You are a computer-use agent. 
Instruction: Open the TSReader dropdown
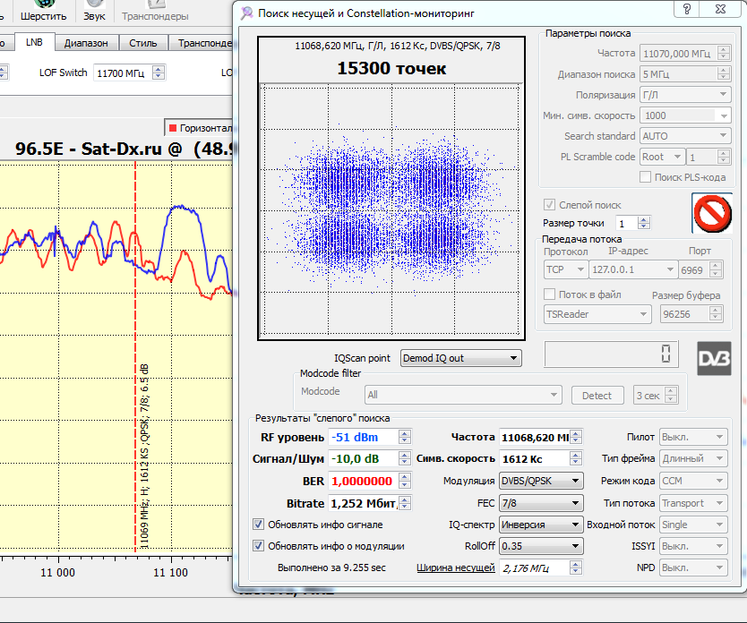(597, 314)
